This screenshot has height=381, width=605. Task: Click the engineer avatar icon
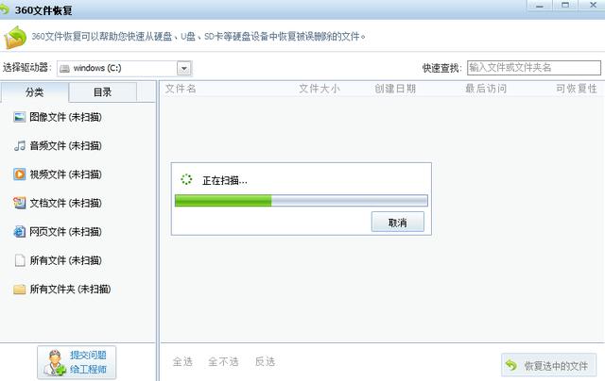[55, 362]
